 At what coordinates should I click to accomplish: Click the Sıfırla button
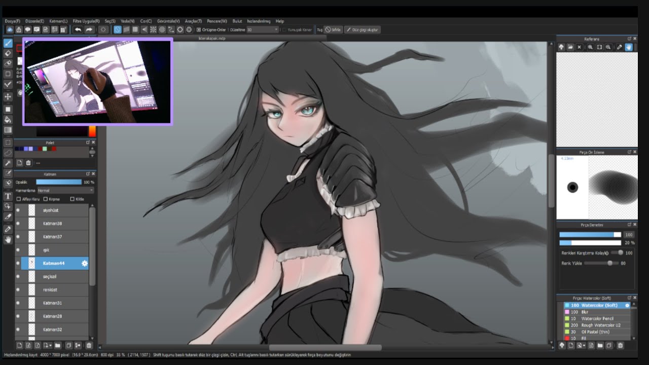(x=333, y=30)
